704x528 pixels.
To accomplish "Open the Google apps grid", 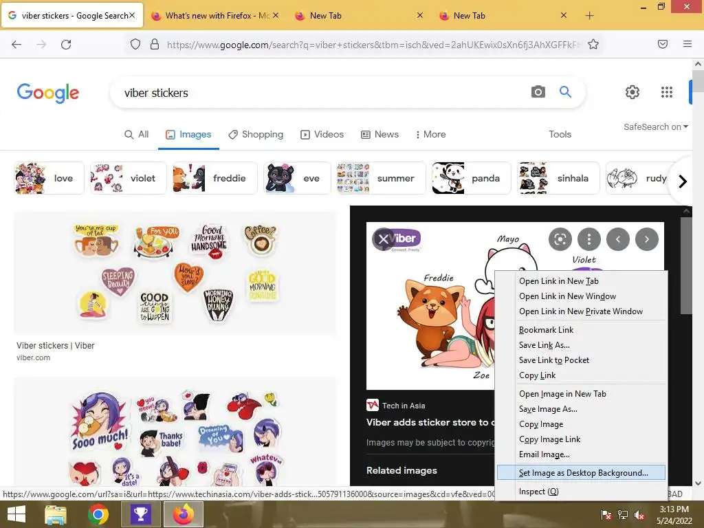I will [x=667, y=92].
